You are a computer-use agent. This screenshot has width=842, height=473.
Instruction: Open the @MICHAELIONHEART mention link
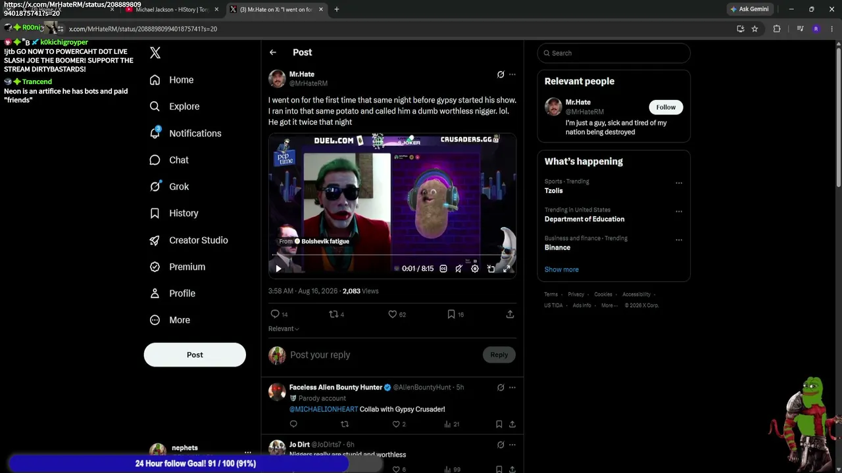click(x=324, y=409)
